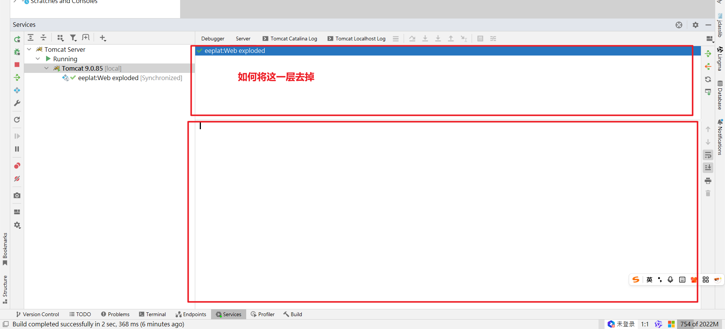This screenshot has height=329, width=725.
Task: Open View Breakpoints red dots icon
Action: [17, 166]
